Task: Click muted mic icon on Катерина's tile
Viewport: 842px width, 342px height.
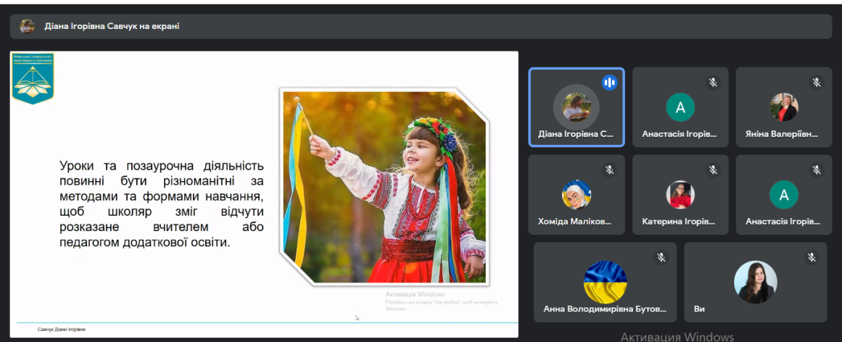Action: [x=713, y=170]
